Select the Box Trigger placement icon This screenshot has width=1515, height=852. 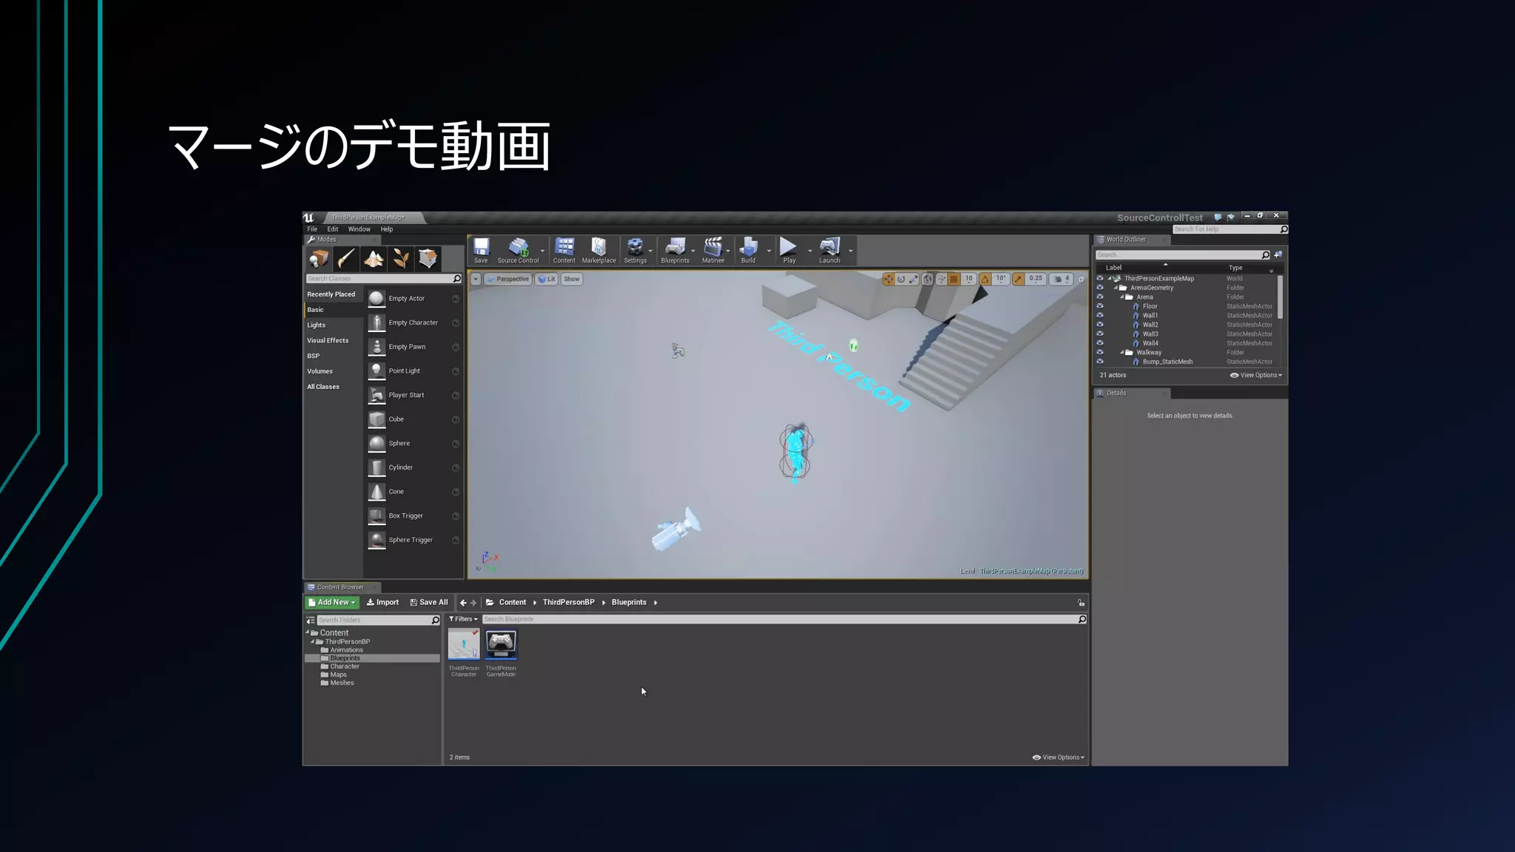pos(377,515)
